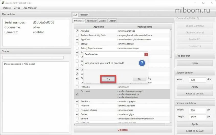Switch to the Fastboot tab
Viewport: 216px width, 135px height.
tap(84, 15)
